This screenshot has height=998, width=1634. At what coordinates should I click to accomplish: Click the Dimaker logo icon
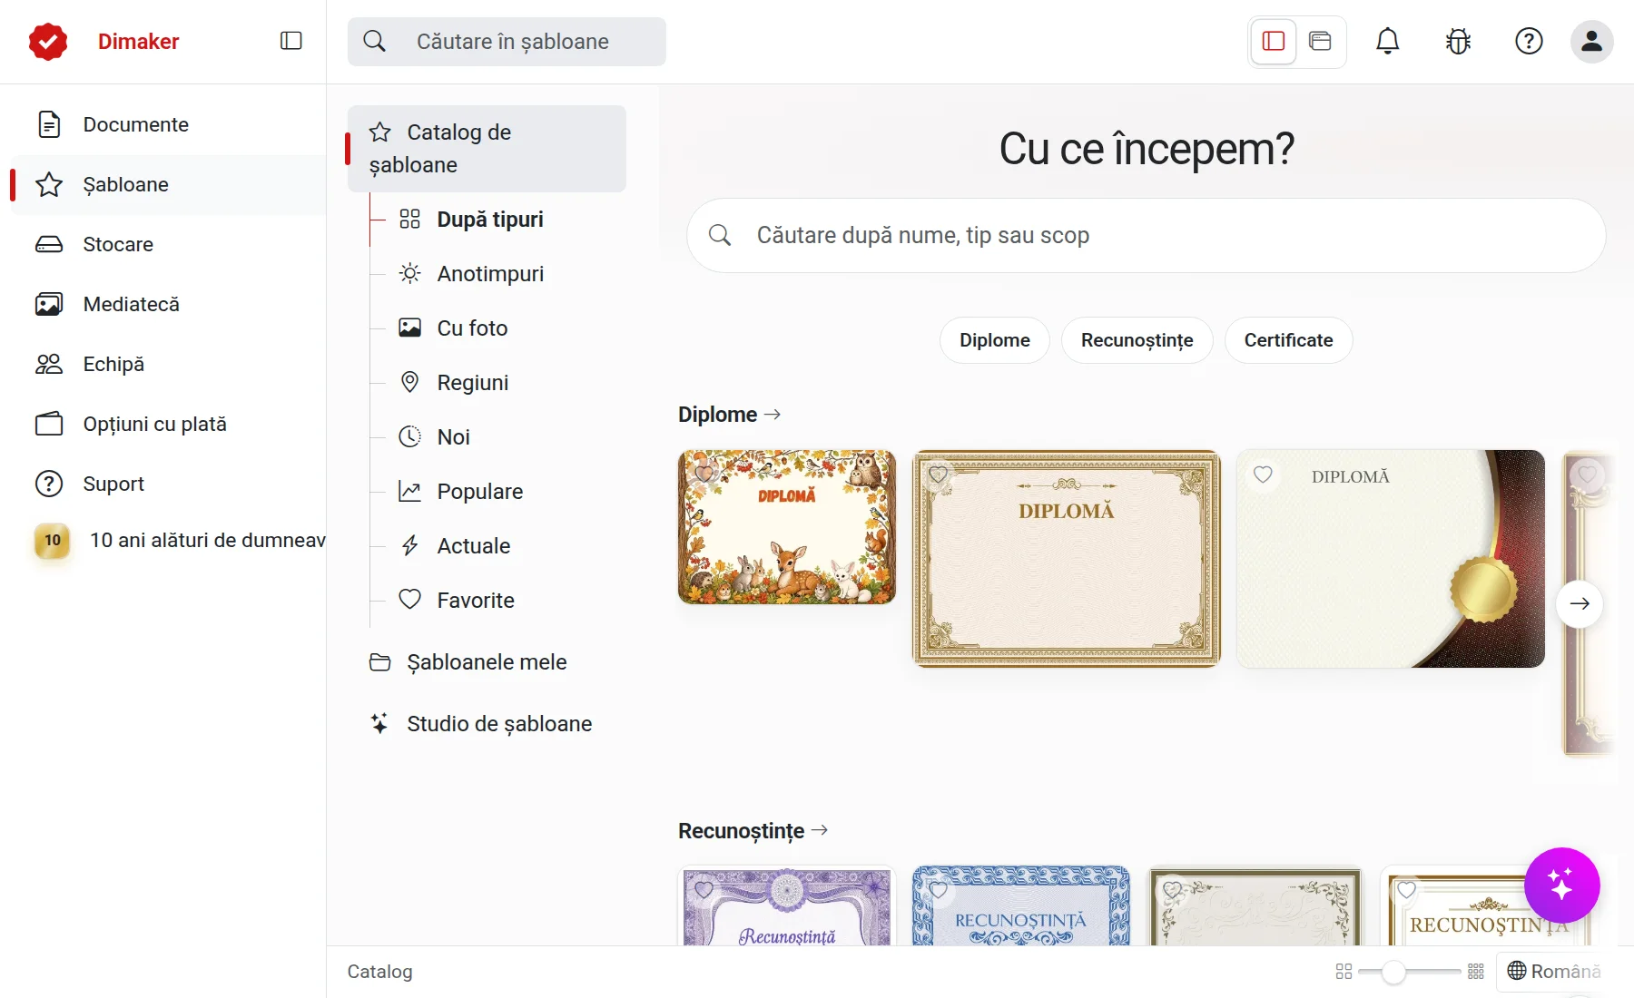point(48,42)
